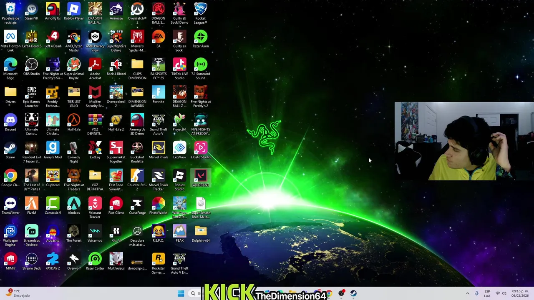The width and height of the screenshot is (534, 300).
Task: Open the Razer Axon icon
Action: tap(201, 39)
